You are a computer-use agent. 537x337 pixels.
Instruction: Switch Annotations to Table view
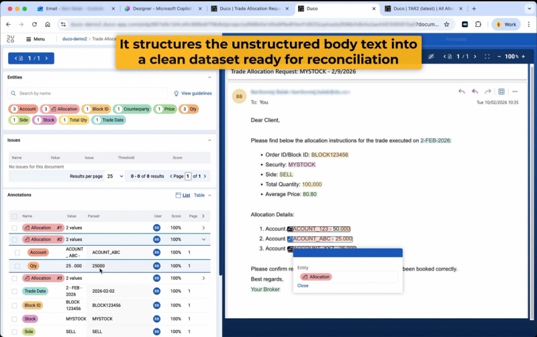point(199,195)
